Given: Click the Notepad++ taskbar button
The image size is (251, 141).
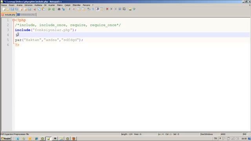Looking at the screenshot, I should (49, 139).
